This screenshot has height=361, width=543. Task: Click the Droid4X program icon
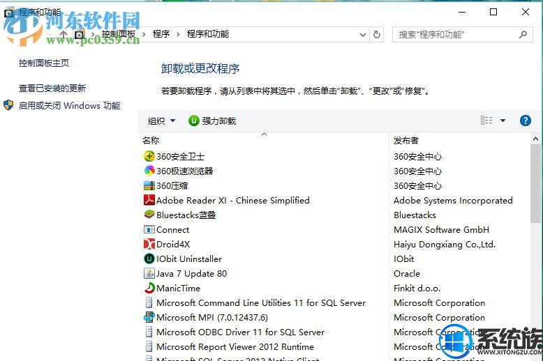point(149,244)
